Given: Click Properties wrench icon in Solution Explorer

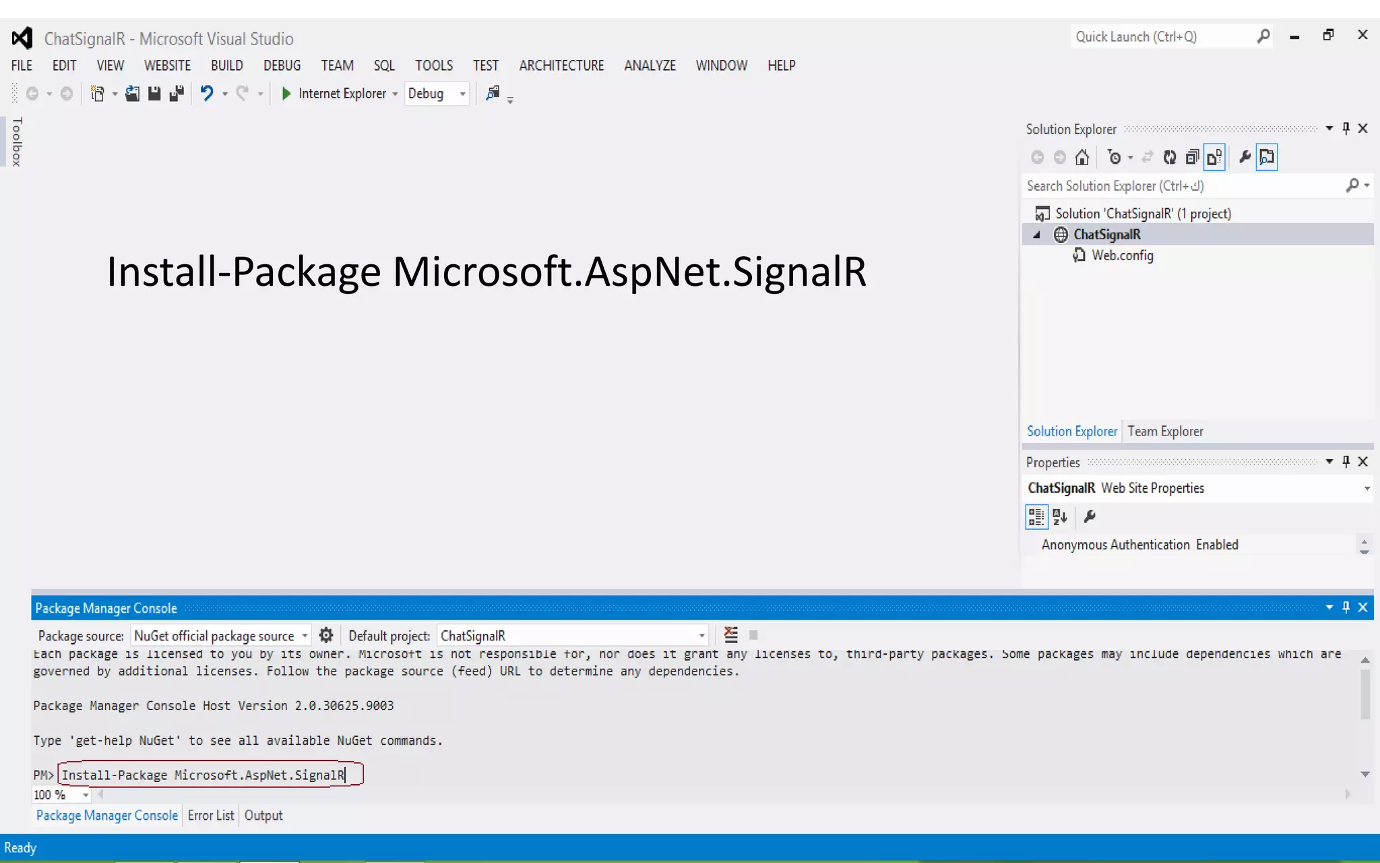Looking at the screenshot, I should 1245,157.
